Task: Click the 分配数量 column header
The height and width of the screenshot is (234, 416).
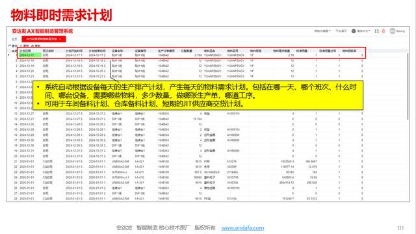Action: coord(187,51)
